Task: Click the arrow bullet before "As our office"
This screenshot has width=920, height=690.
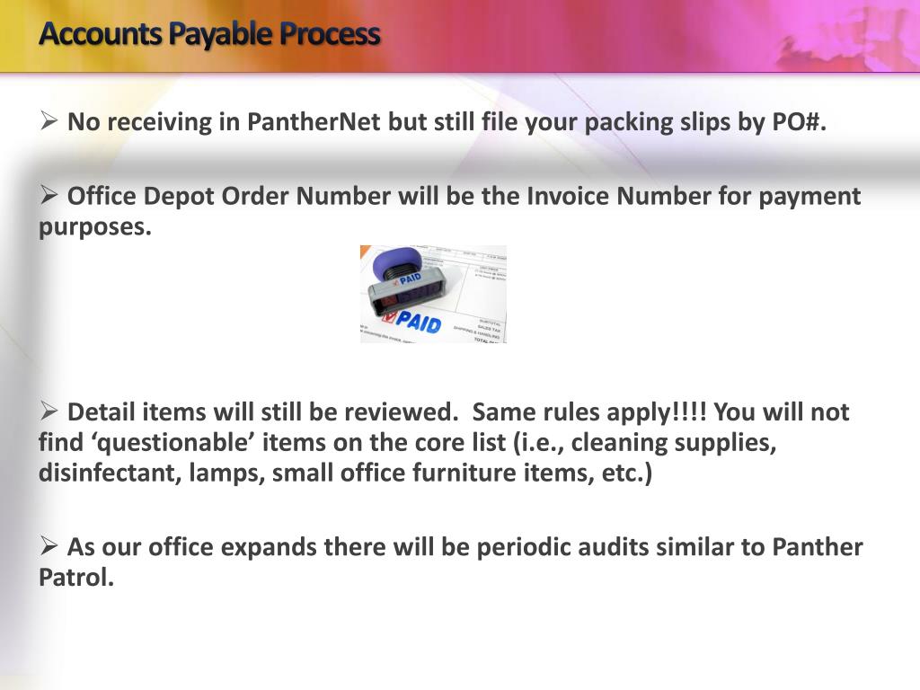Action: click(x=49, y=546)
